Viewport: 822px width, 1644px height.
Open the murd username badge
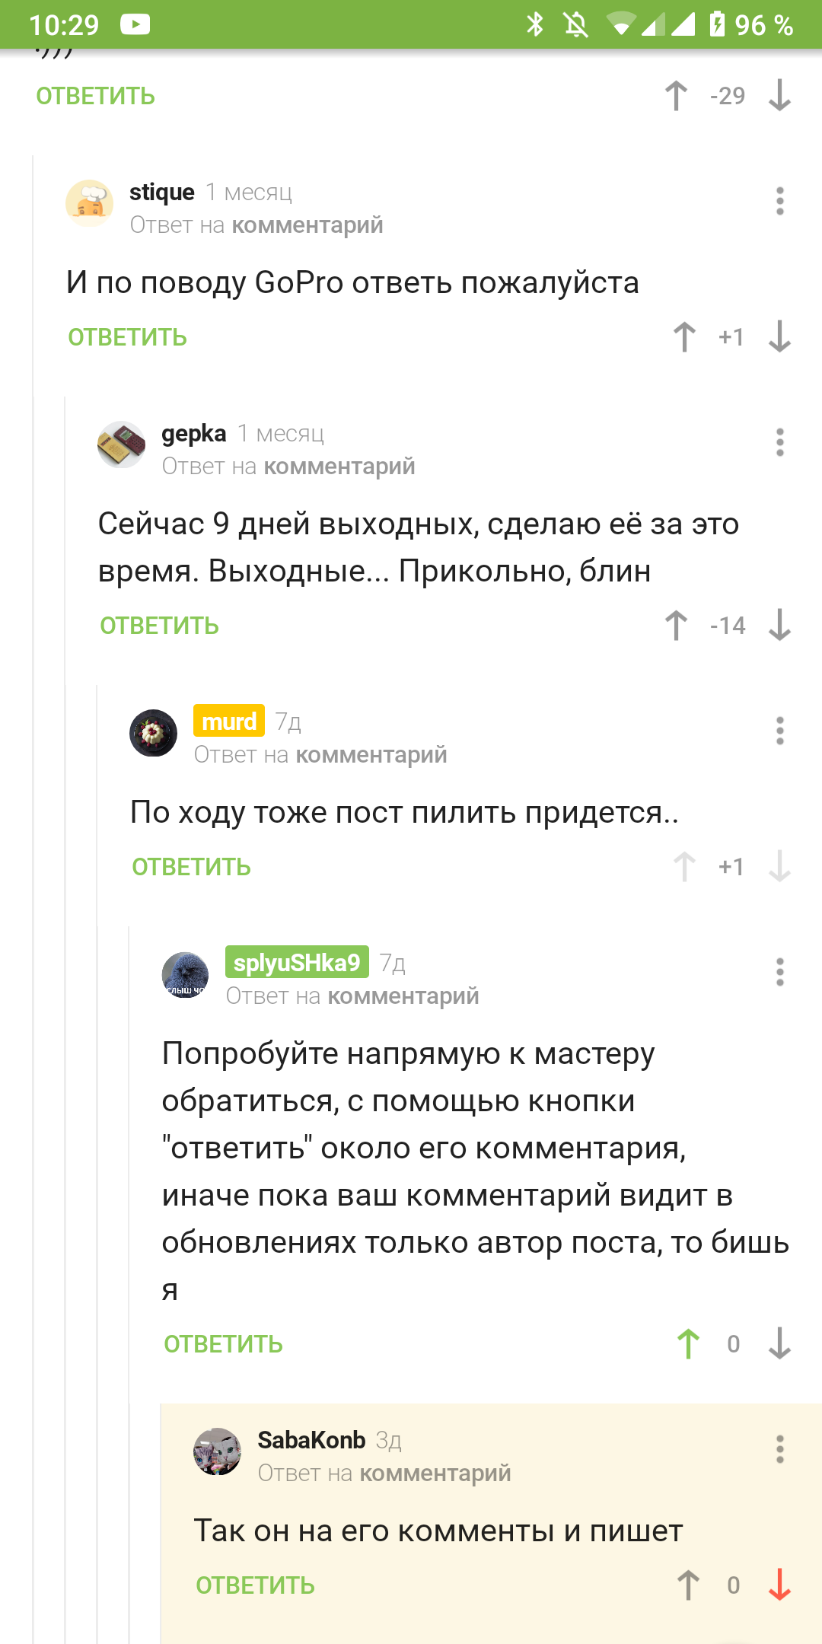[x=229, y=721]
